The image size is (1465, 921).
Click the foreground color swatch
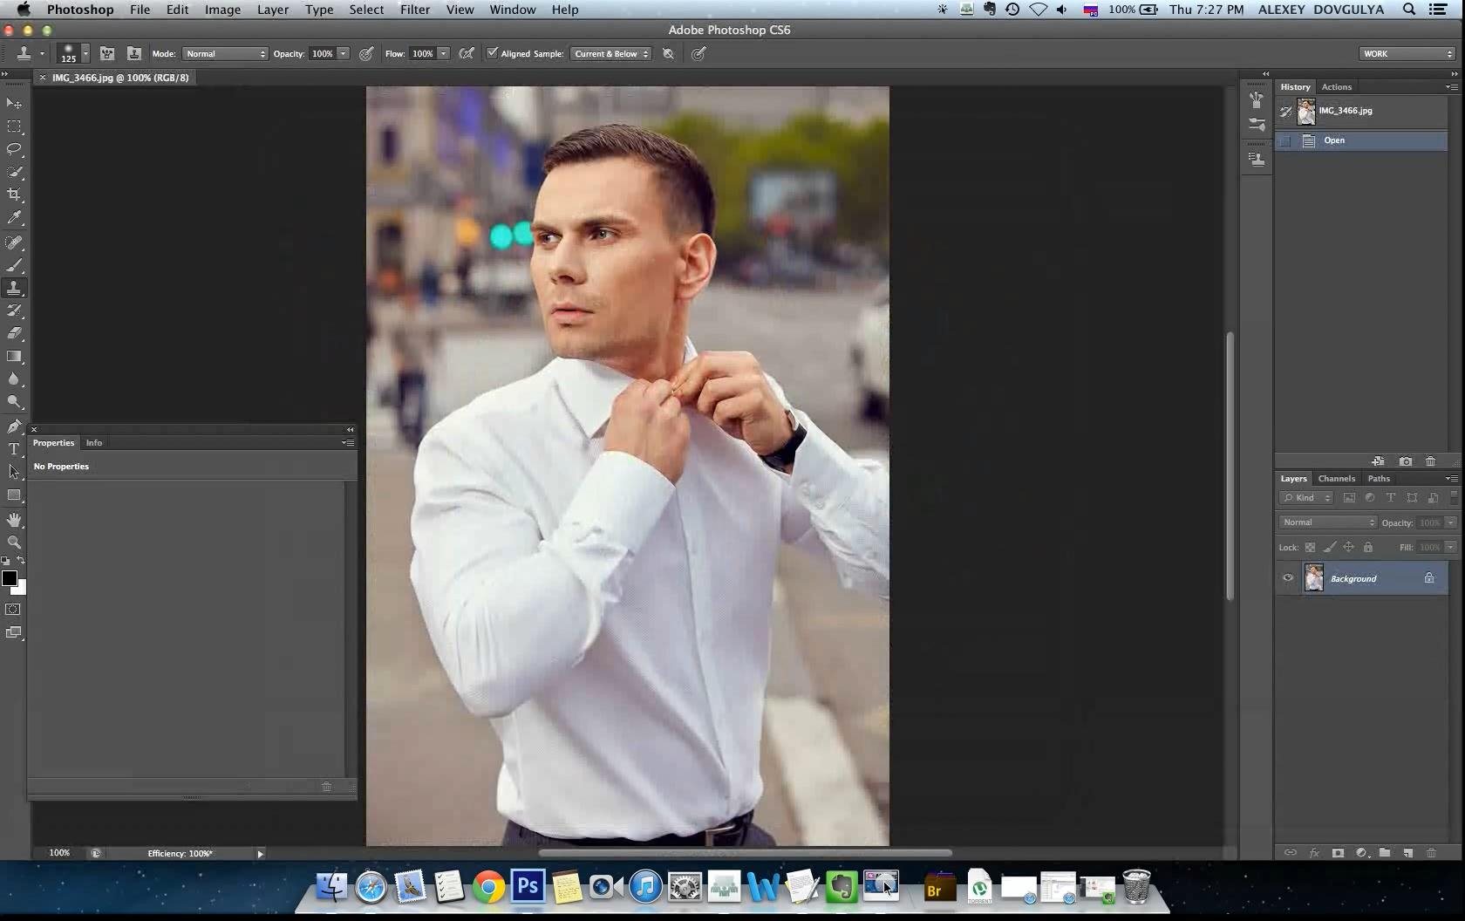[10, 578]
